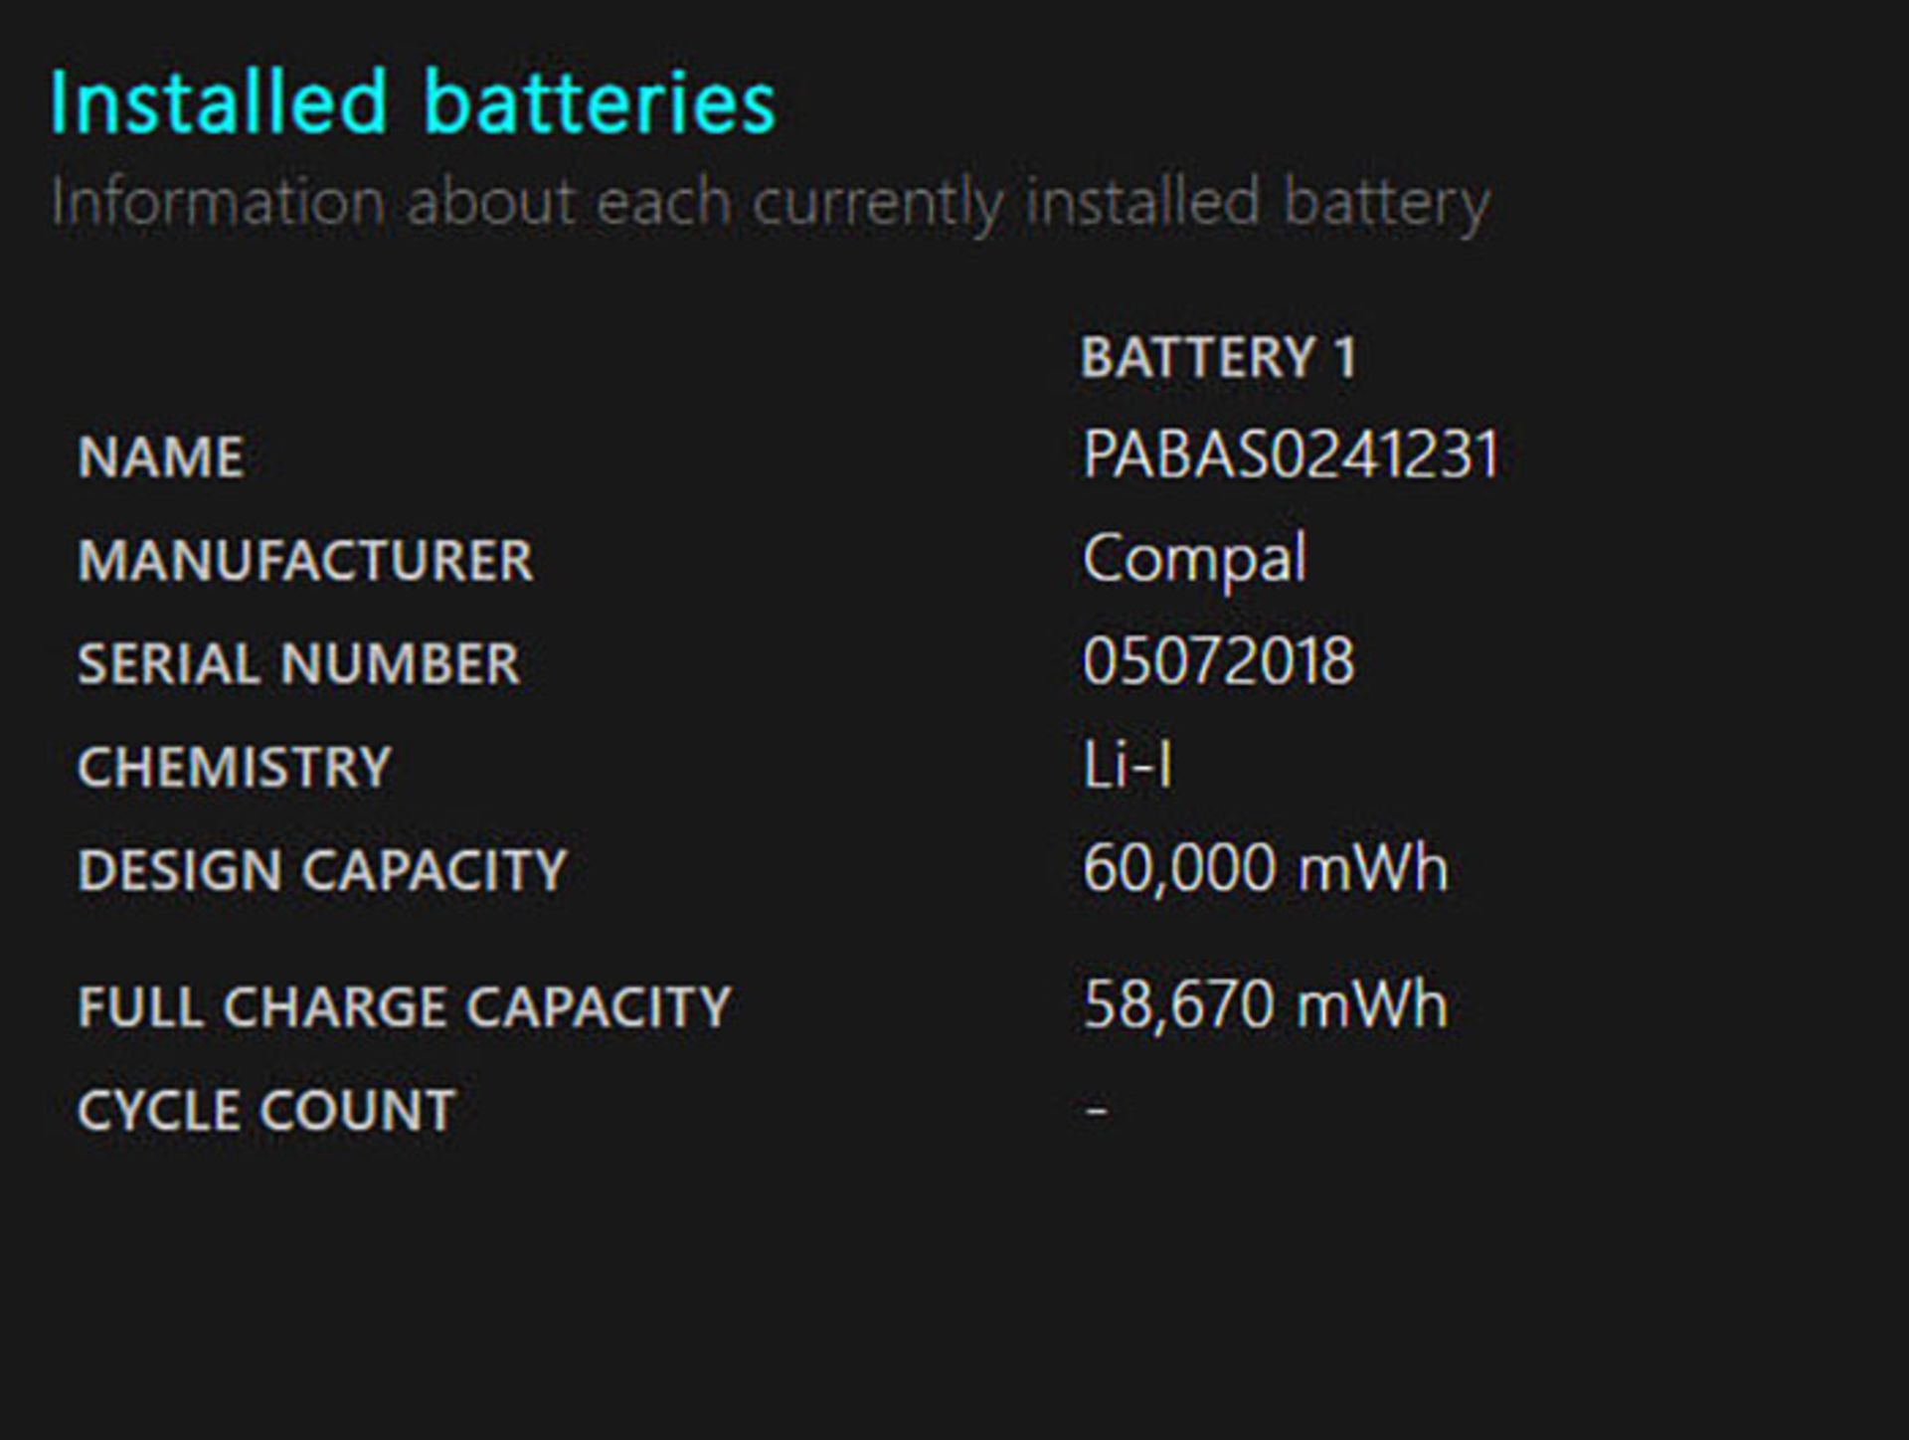Select the serial number 05072018

pos(1218,661)
